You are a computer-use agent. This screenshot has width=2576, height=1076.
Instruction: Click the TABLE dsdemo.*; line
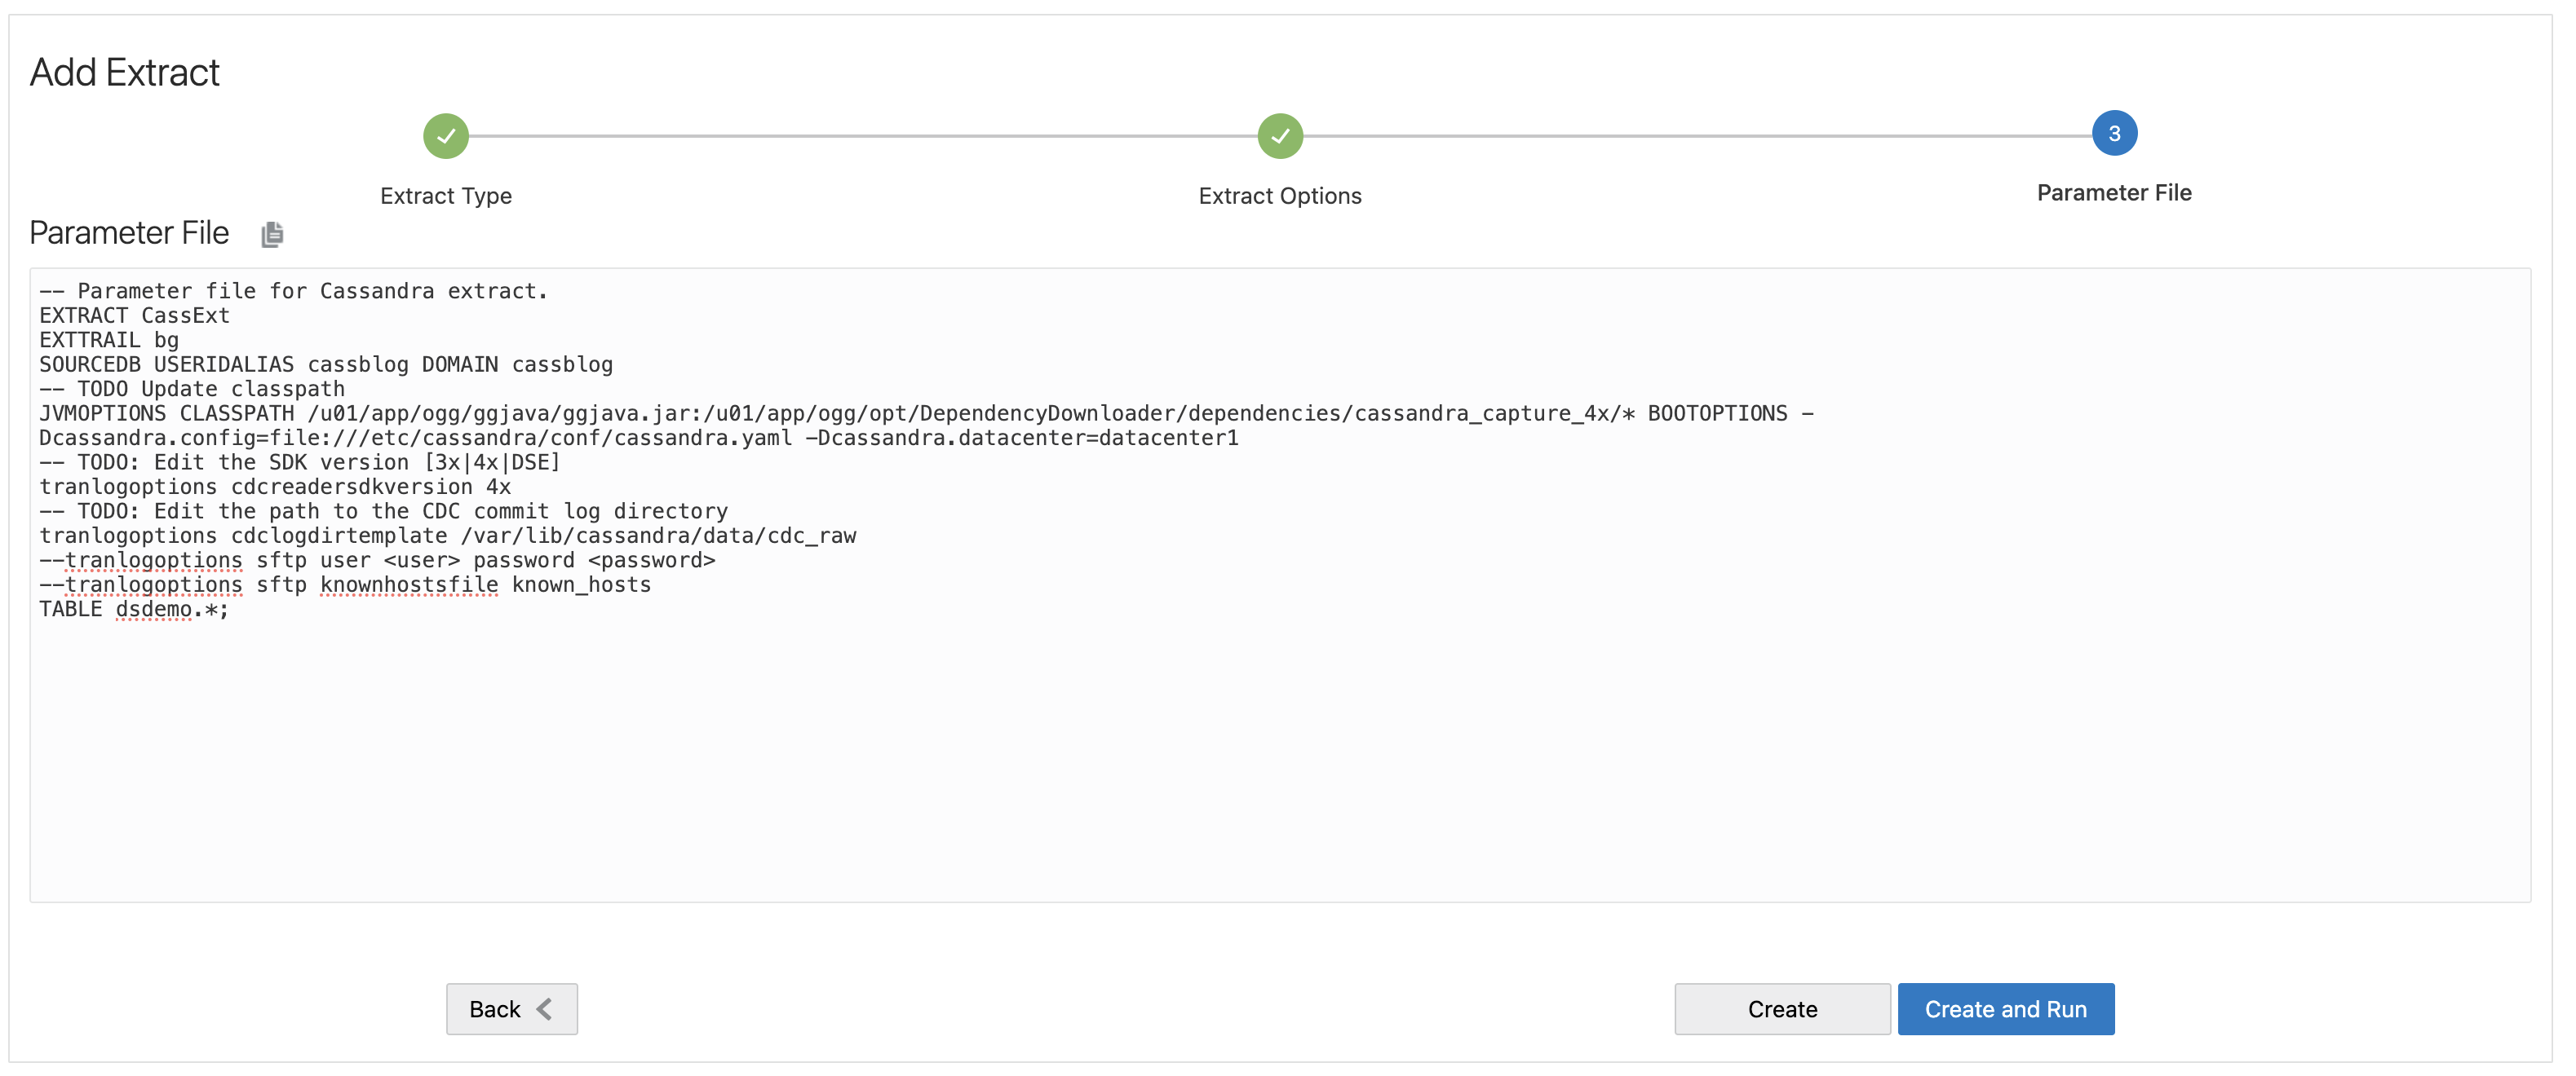tap(134, 610)
